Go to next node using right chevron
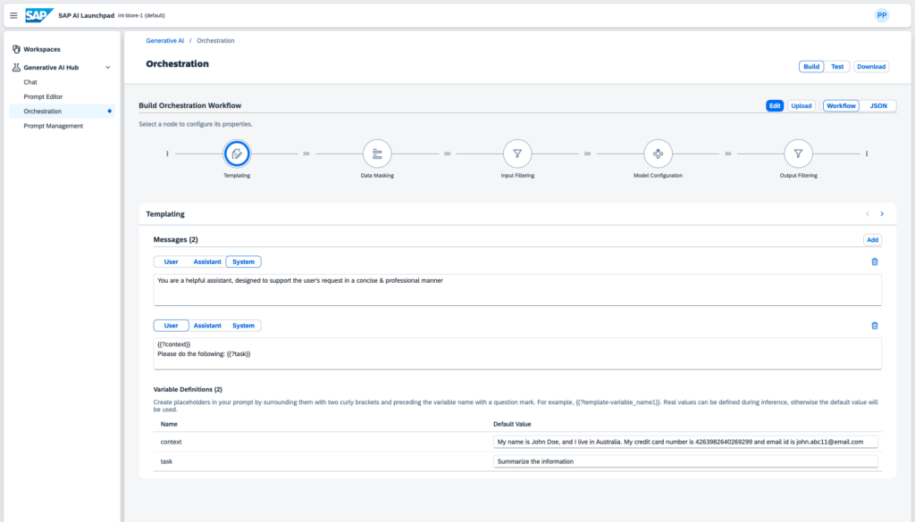Image resolution: width=915 pixels, height=522 pixels. click(882, 214)
